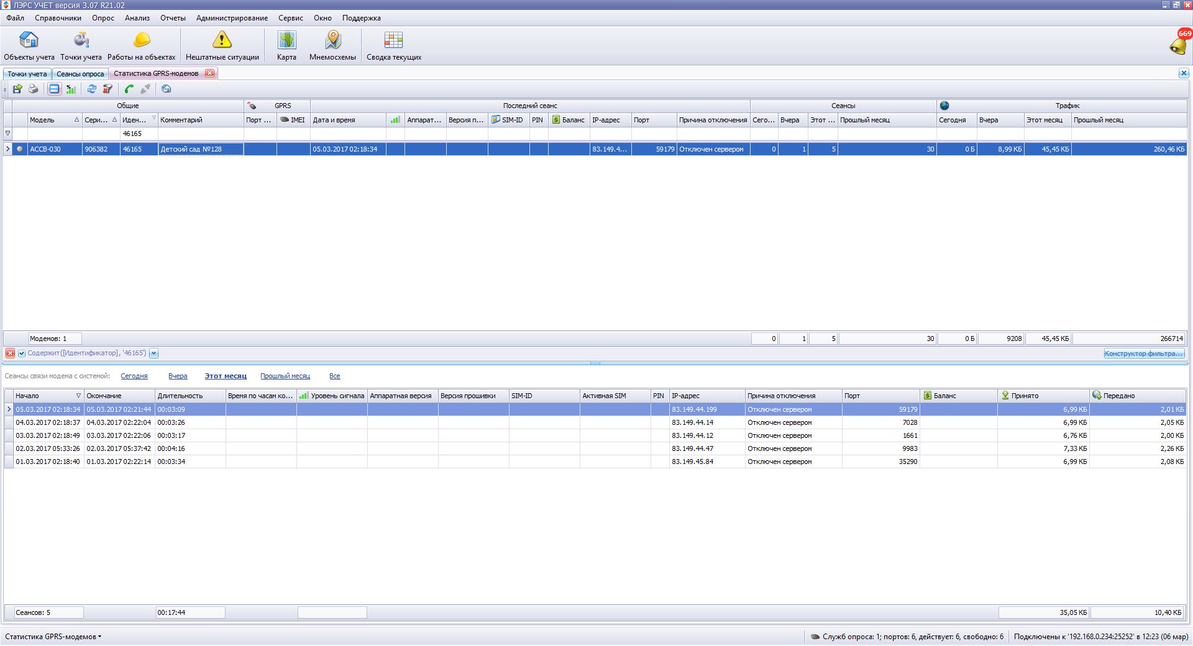The height and width of the screenshot is (646, 1193).
Task: Click the red X remove-filter button
Action: [10, 353]
